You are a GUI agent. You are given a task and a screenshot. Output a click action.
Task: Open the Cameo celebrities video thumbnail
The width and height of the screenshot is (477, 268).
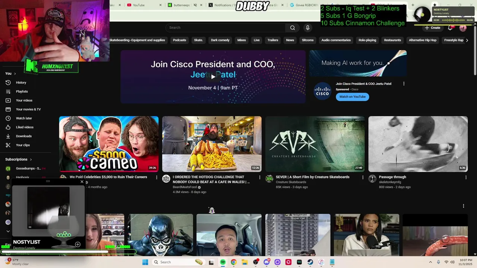point(109,144)
